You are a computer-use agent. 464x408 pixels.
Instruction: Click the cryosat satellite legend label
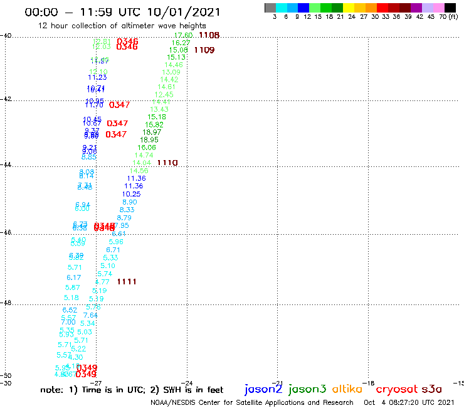[x=397, y=390]
